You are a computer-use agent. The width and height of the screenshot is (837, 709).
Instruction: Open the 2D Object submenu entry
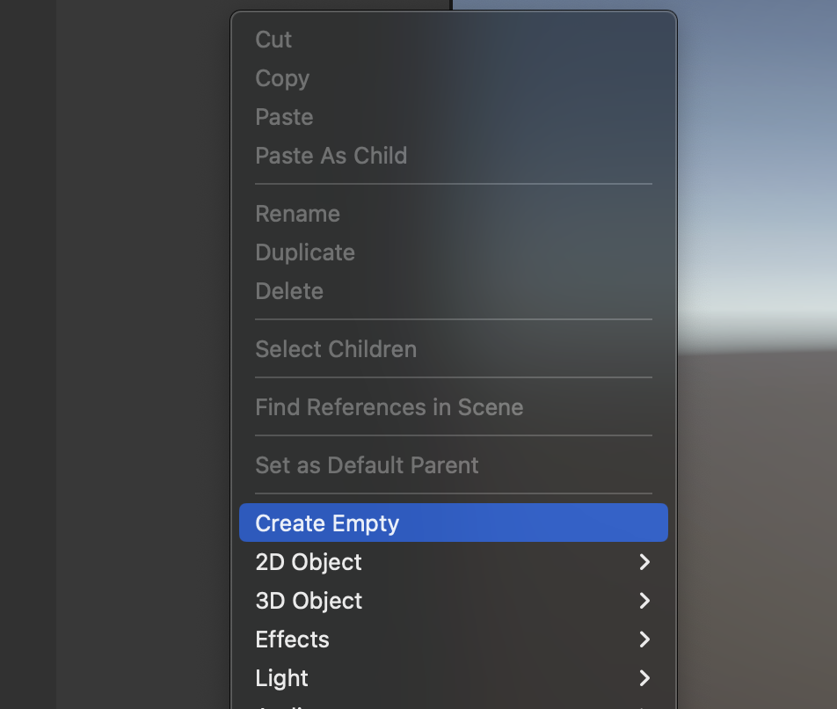tap(309, 562)
